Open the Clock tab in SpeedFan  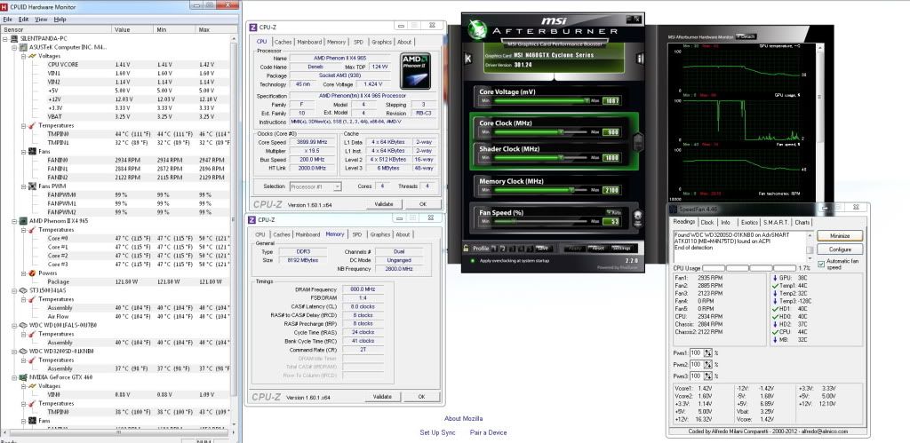[707, 222]
